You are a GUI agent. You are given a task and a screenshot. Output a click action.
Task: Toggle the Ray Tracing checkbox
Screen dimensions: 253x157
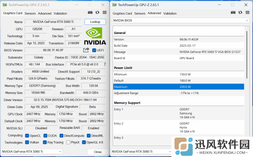click(45, 142)
